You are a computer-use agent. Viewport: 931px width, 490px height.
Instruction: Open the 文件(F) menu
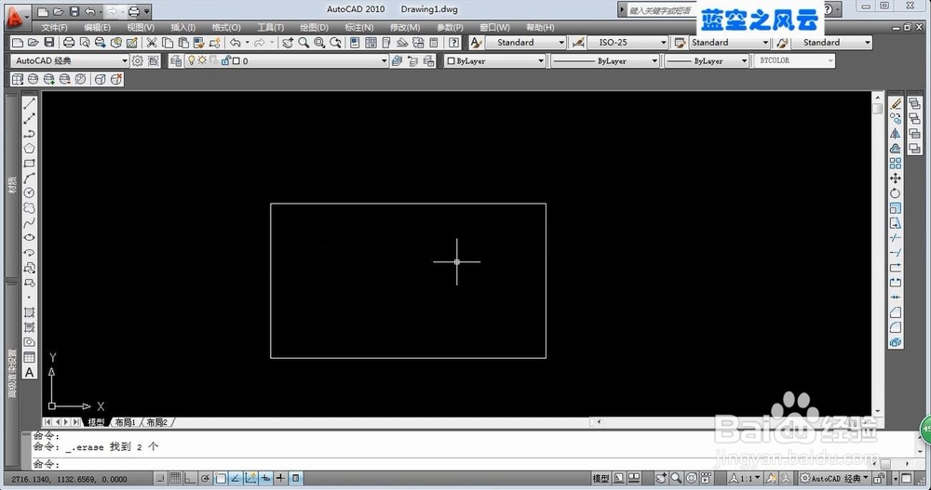pyautogui.click(x=54, y=27)
